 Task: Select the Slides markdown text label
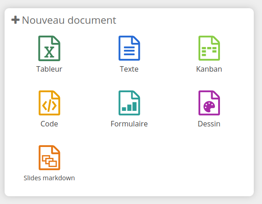click(x=49, y=178)
